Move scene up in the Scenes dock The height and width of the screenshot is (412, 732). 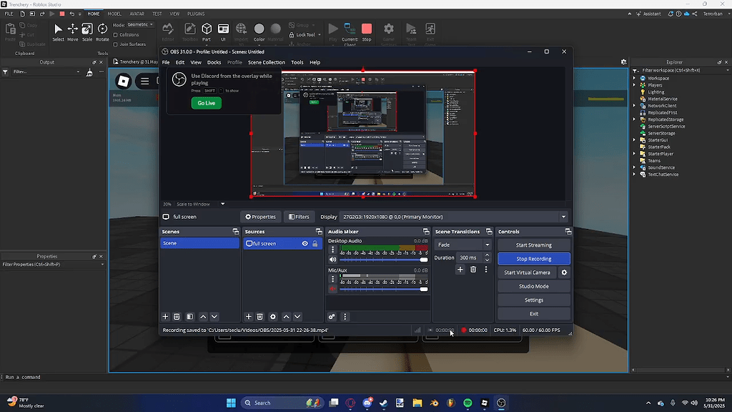point(203,317)
